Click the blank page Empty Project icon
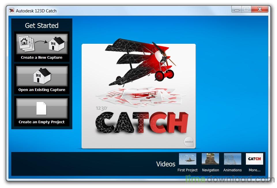277x188 pixels. 42,108
